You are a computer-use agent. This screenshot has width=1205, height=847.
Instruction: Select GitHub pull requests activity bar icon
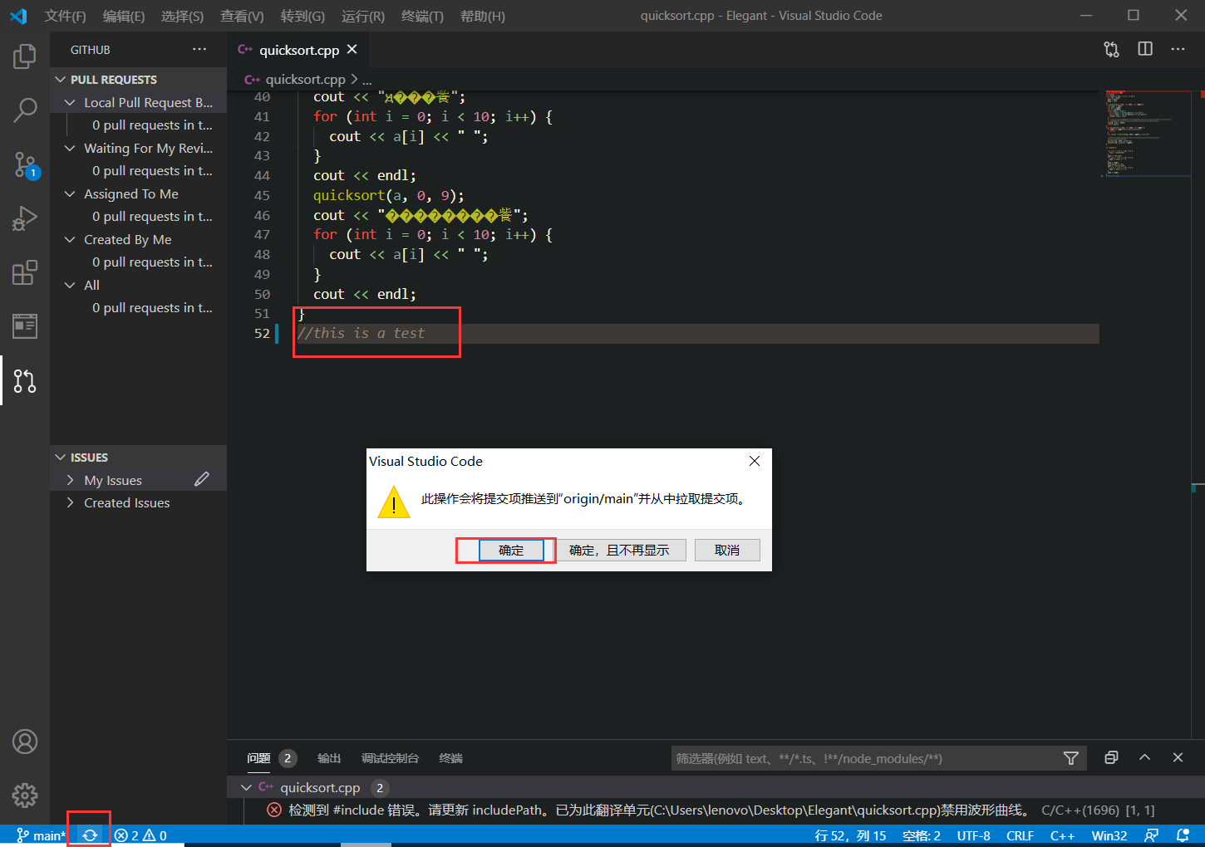pyautogui.click(x=25, y=381)
